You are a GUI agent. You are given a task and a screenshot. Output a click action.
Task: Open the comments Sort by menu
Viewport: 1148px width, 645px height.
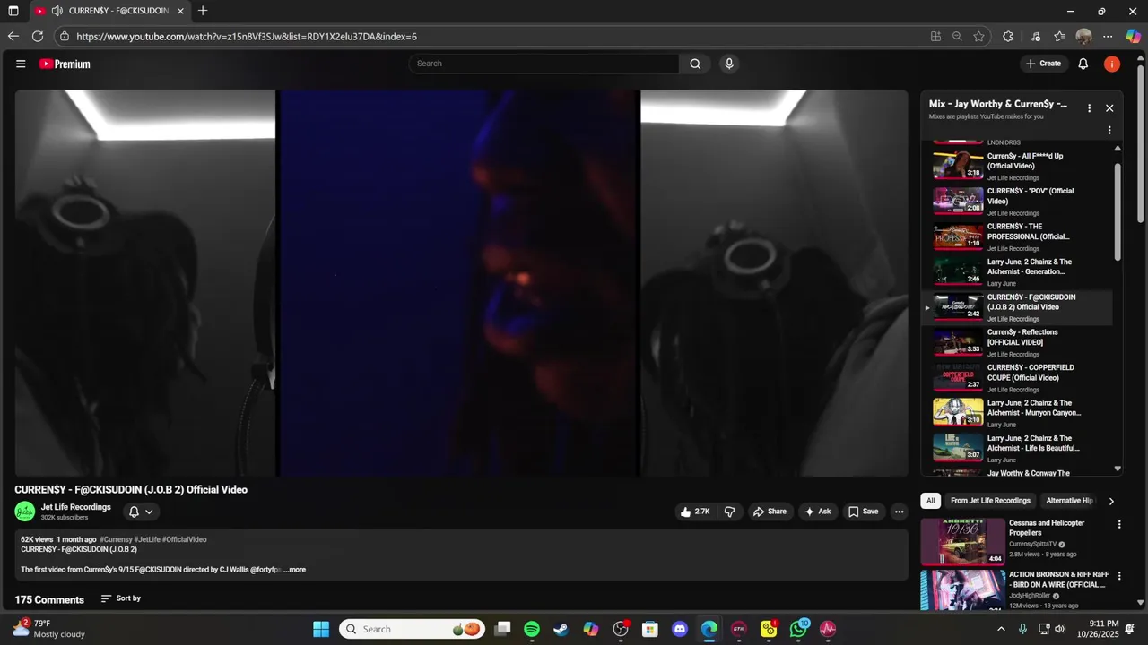[x=120, y=598]
